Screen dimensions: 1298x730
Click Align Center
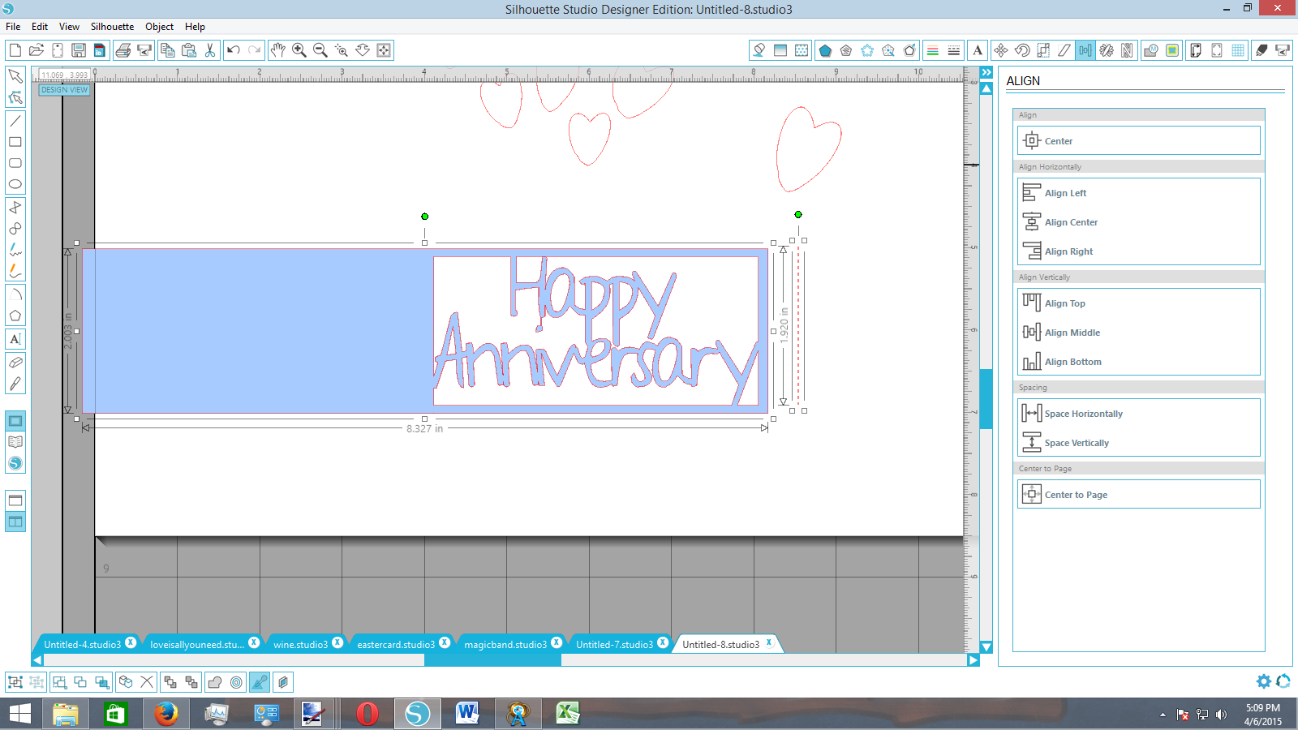[x=1139, y=221]
